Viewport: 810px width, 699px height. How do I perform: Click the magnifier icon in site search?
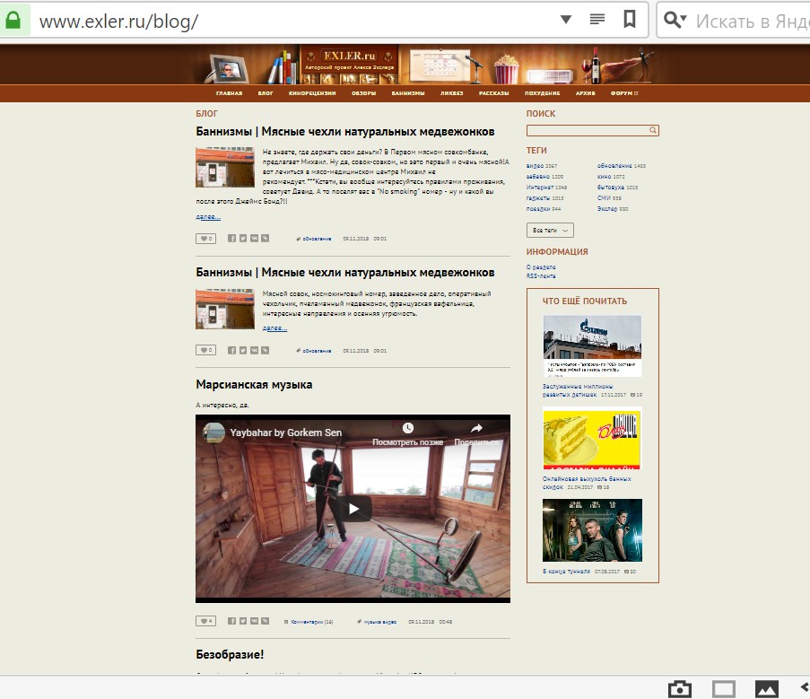pyautogui.click(x=653, y=130)
